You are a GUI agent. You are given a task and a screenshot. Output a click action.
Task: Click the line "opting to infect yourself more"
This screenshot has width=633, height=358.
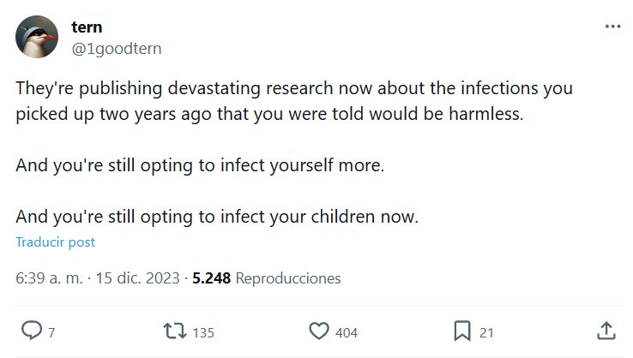pyautogui.click(x=200, y=165)
